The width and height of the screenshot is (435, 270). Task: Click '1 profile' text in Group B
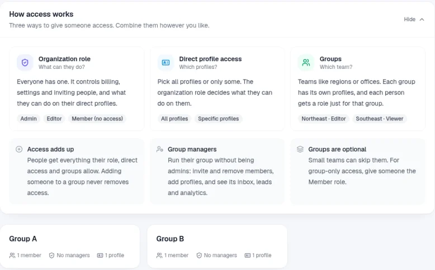[x=262, y=255]
